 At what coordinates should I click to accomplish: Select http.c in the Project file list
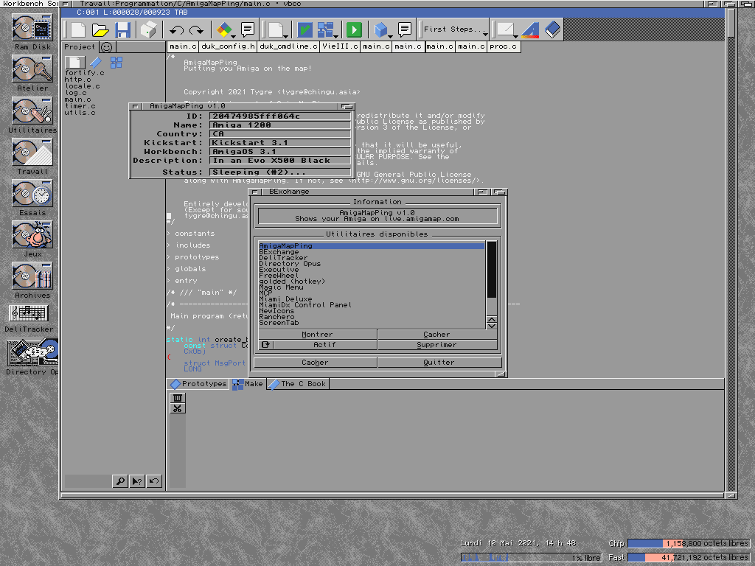coord(78,80)
